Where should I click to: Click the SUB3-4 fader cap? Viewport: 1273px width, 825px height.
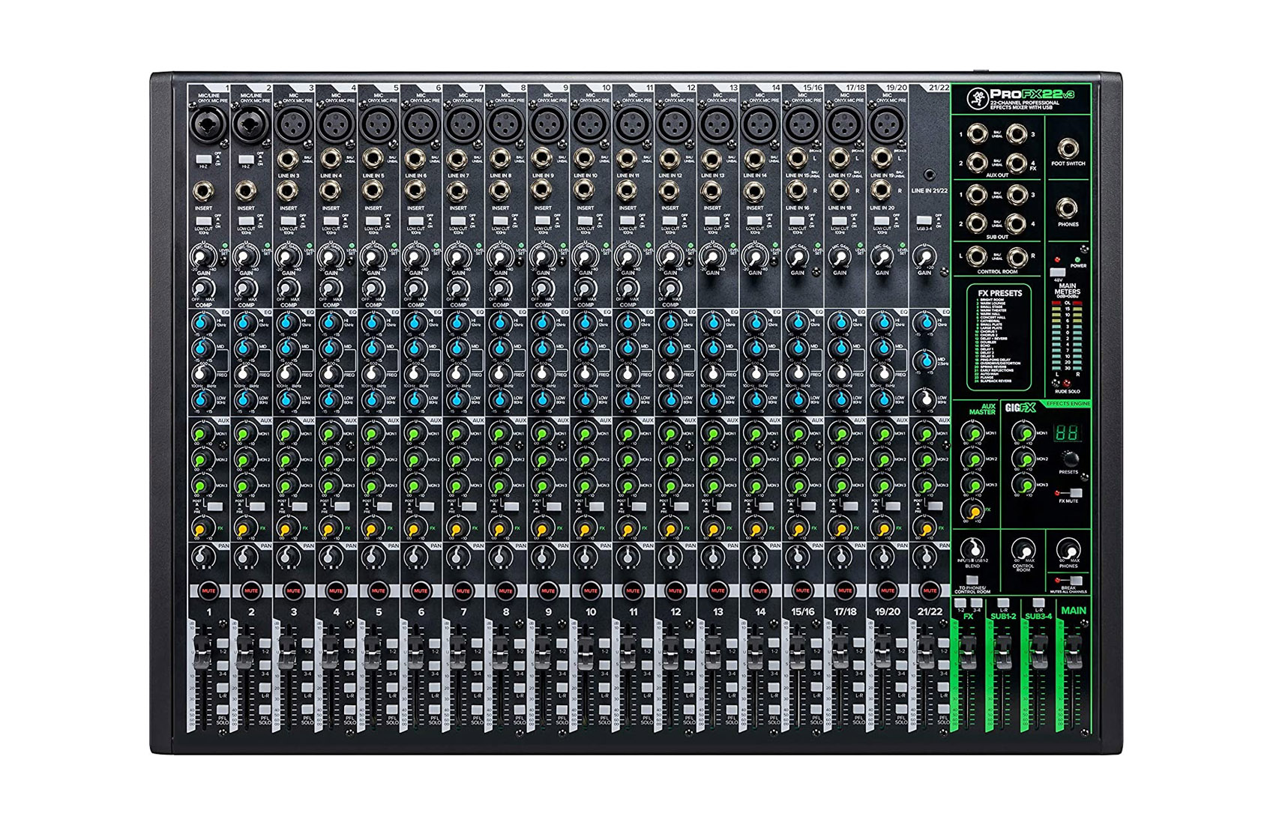(1038, 650)
